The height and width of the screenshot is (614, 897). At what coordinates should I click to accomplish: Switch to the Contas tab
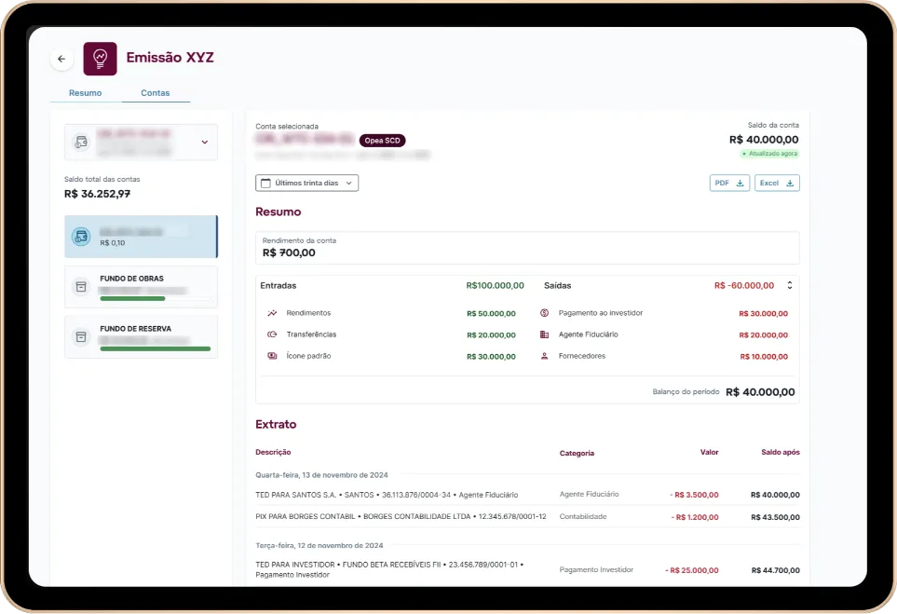(155, 92)
